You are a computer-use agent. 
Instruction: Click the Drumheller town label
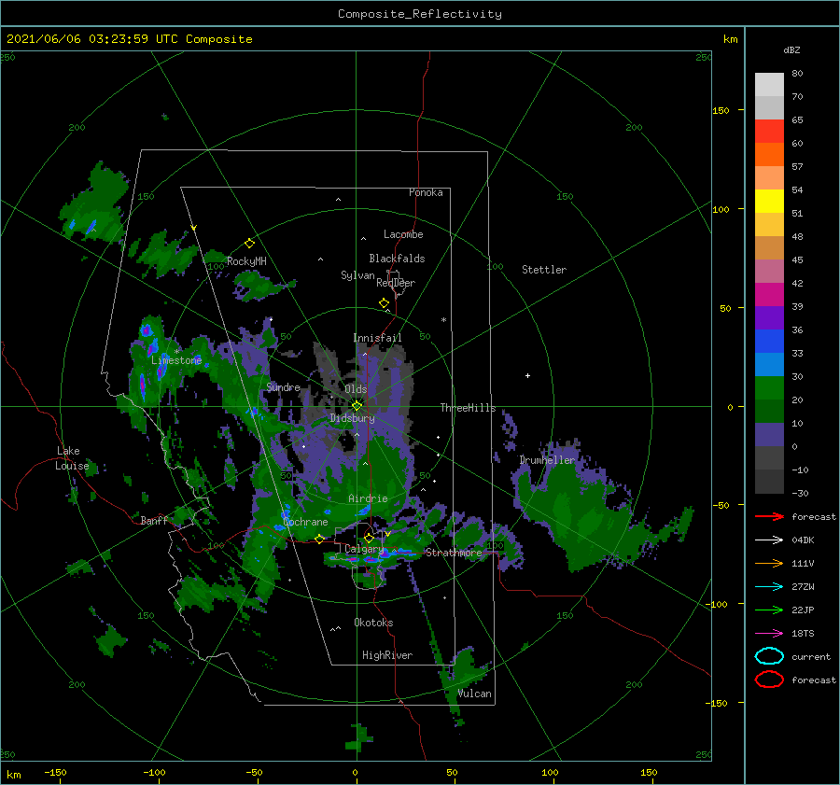548,460
